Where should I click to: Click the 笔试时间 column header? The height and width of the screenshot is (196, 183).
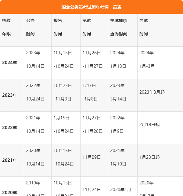tap(87, 27)
